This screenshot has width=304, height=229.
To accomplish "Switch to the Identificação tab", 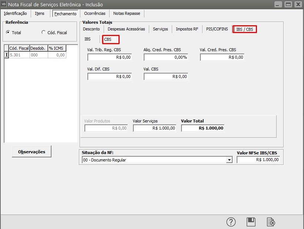I will 15,13.
